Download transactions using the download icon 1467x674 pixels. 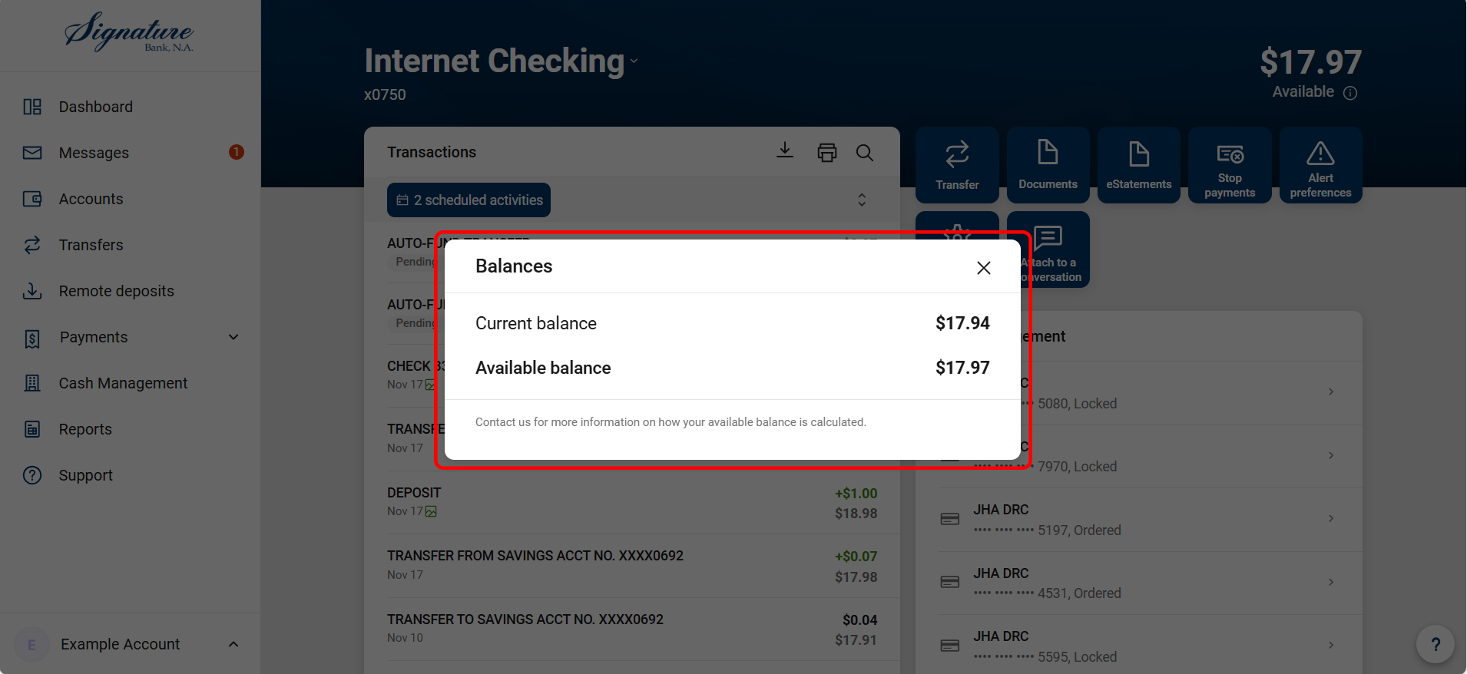coord(784,150)
